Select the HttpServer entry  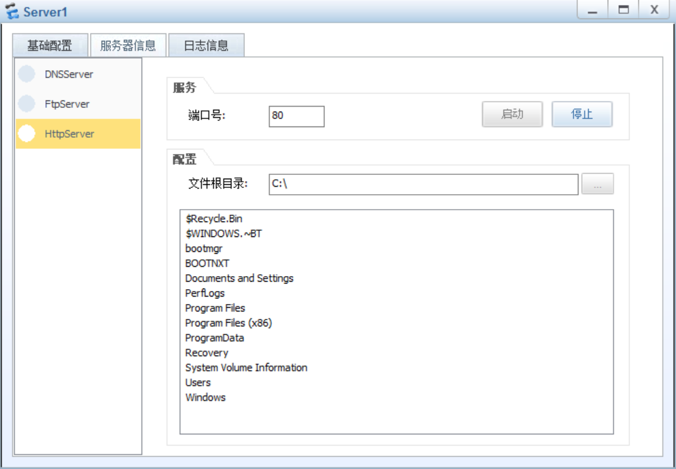[x=78, y=133]
